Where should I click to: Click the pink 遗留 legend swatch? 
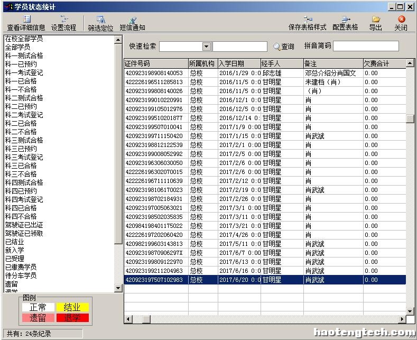pyautogui.click(x=38, y=318)
